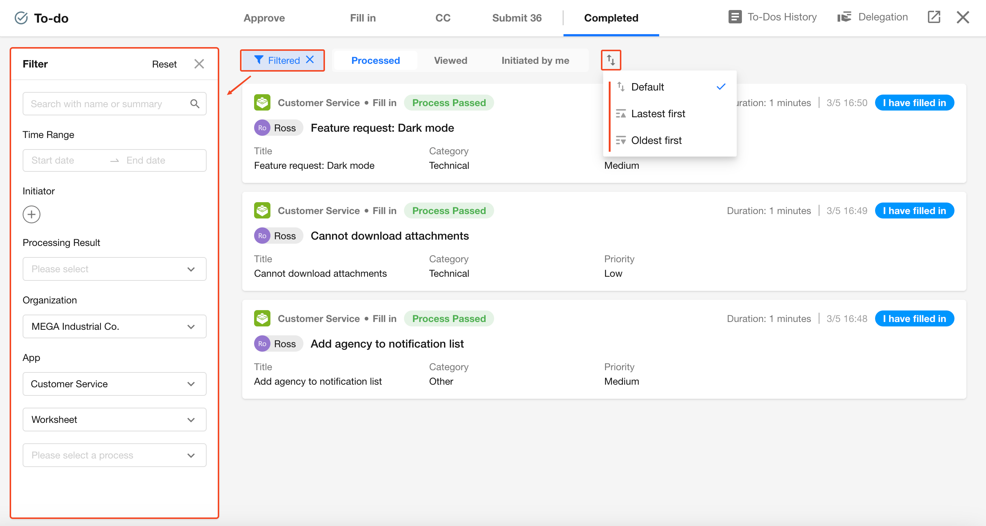Add an initiator with plus icon
The image size is (986, 526).
click(x=32, y=214)
